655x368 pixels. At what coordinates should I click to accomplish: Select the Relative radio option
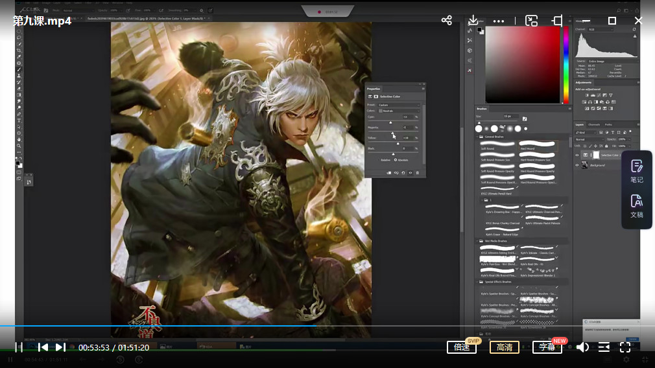383,160
